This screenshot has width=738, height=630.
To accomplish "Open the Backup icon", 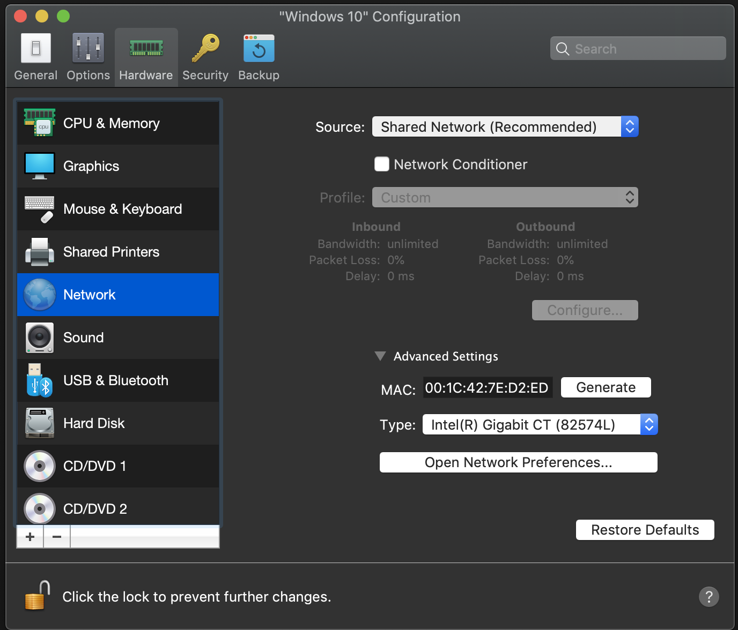I will tap(259, 48).
